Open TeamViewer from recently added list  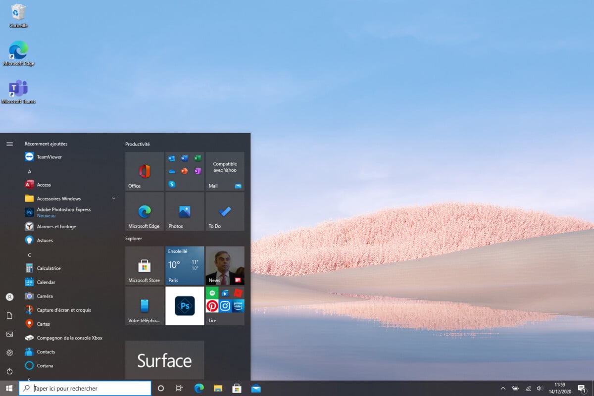[49, 157]
